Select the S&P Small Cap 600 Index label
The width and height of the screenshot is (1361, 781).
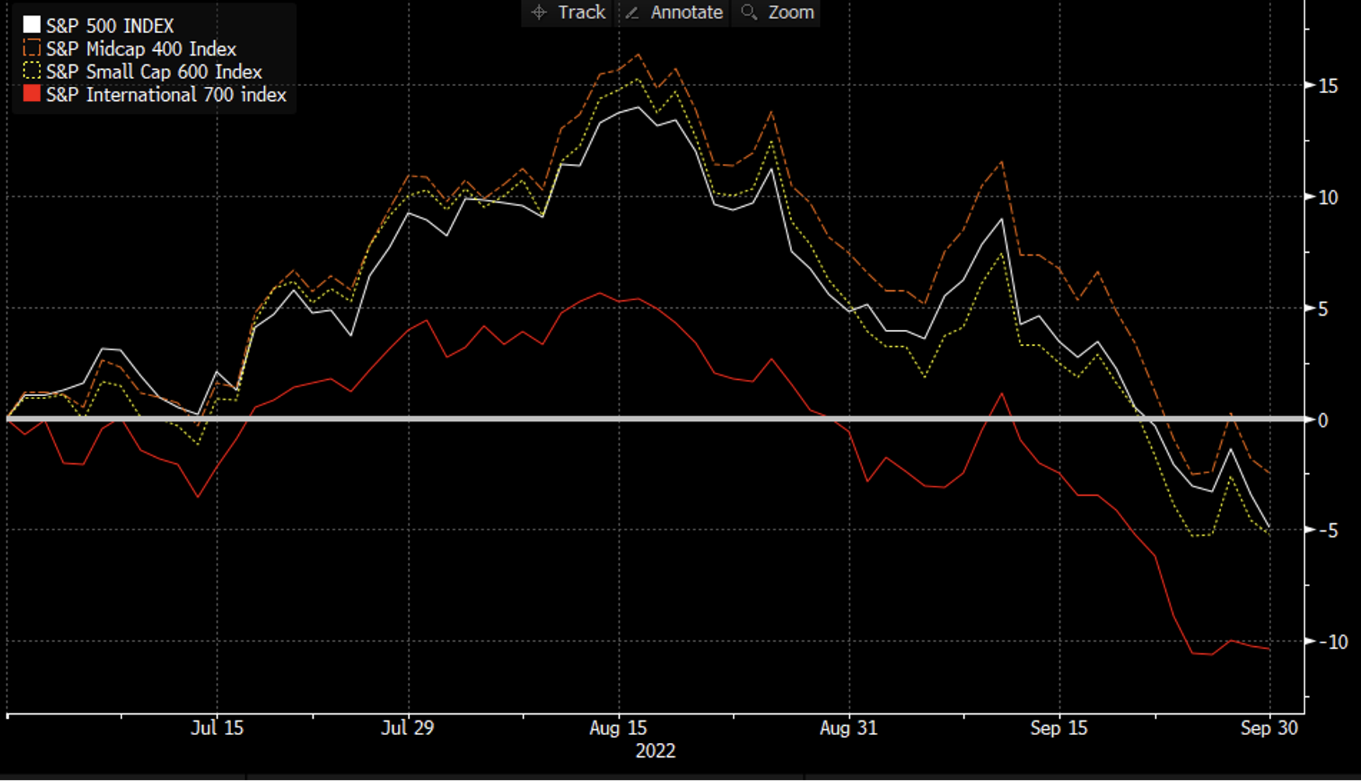pos(154,71)
